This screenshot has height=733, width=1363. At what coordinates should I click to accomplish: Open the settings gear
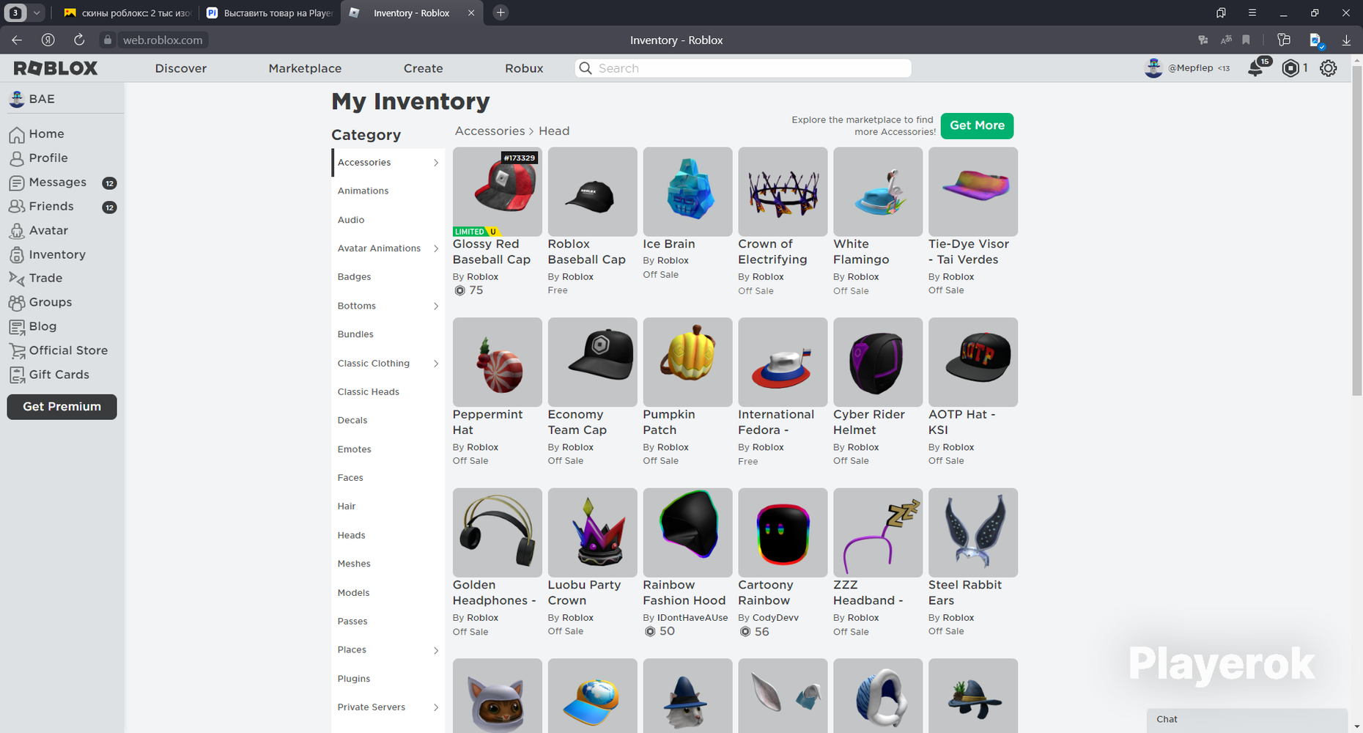1329,68
